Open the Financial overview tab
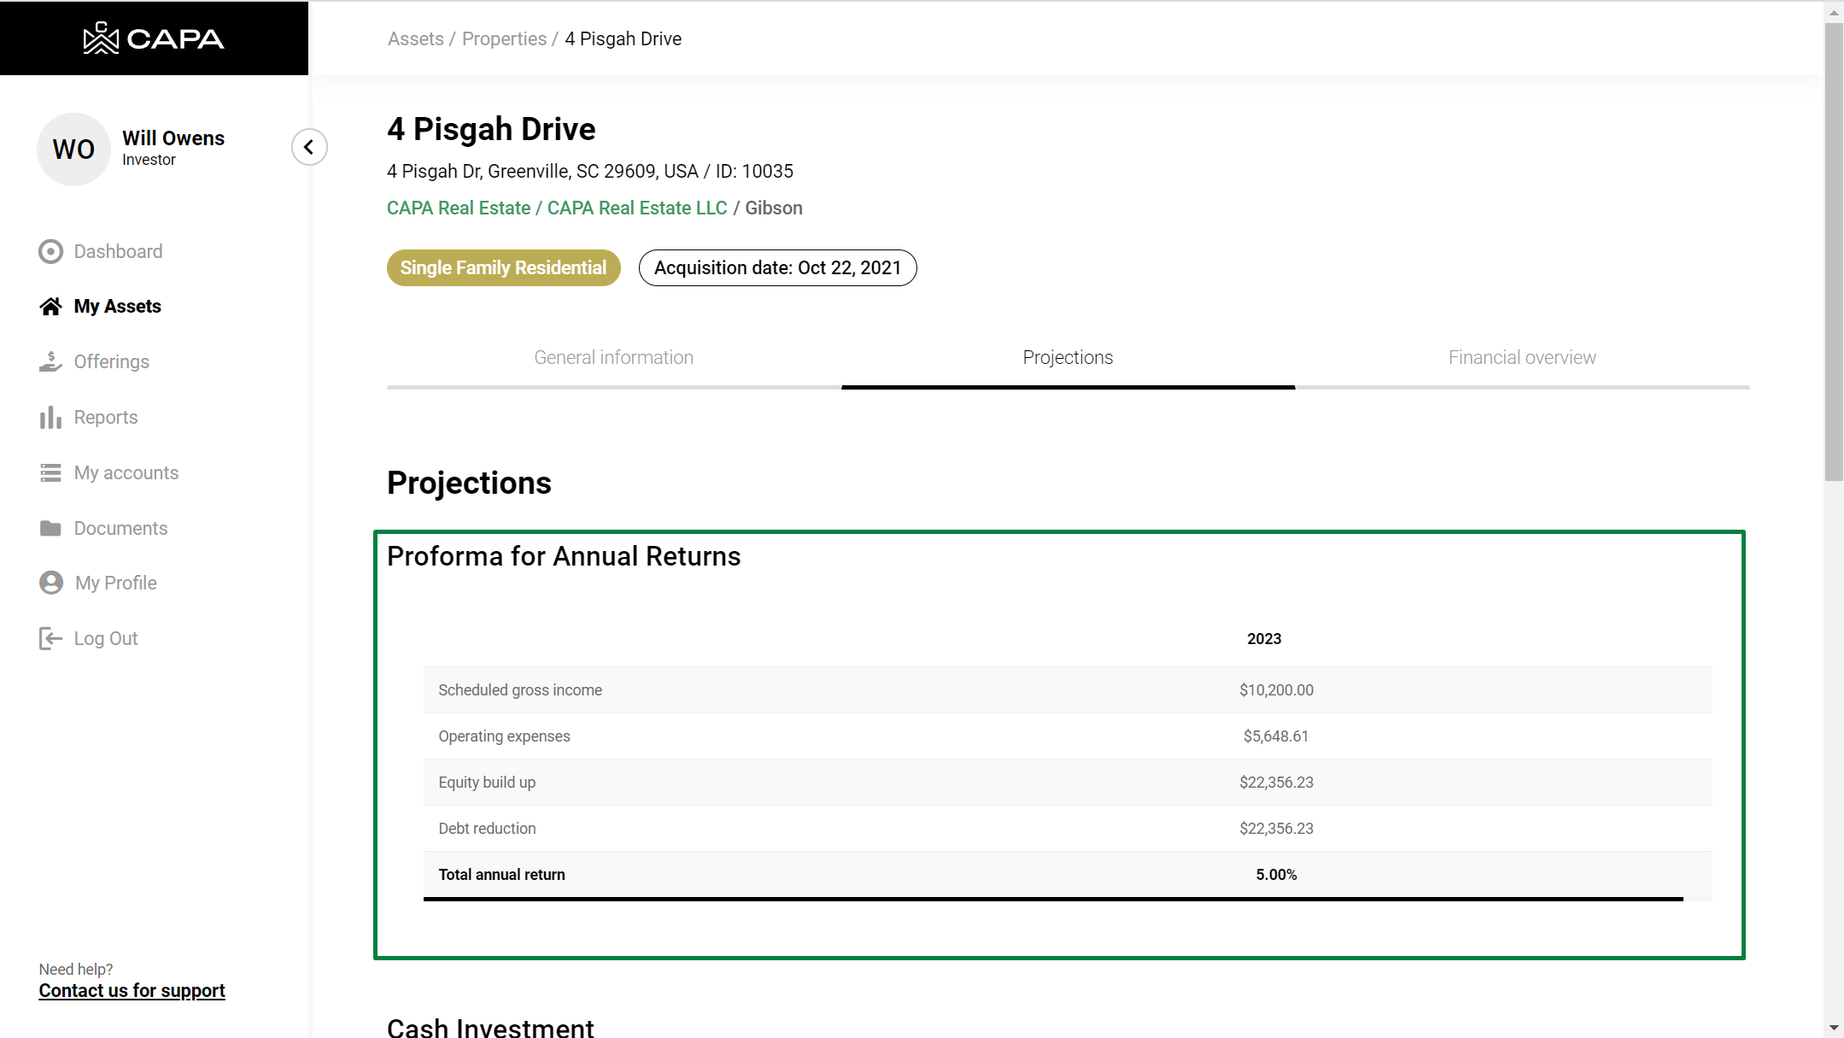The width and height of the screenshot is (1844, 1038). (1521, 358)
